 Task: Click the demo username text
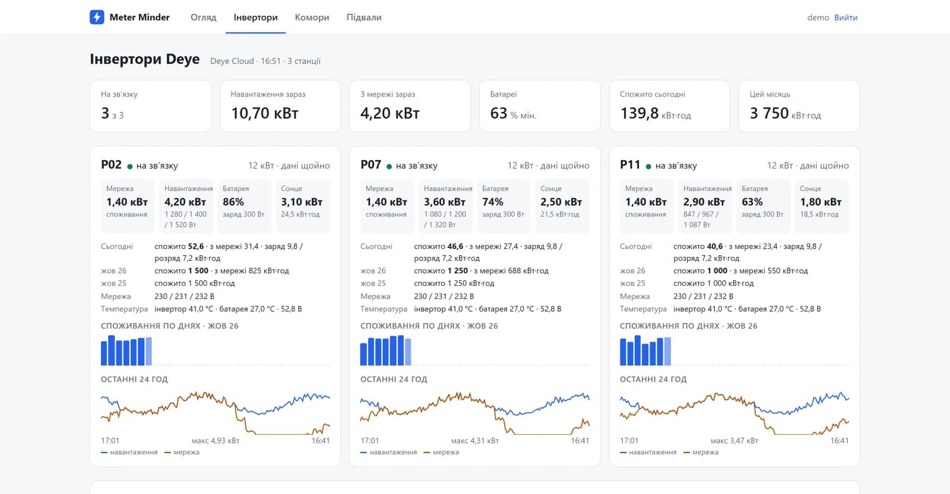[818, 18]
